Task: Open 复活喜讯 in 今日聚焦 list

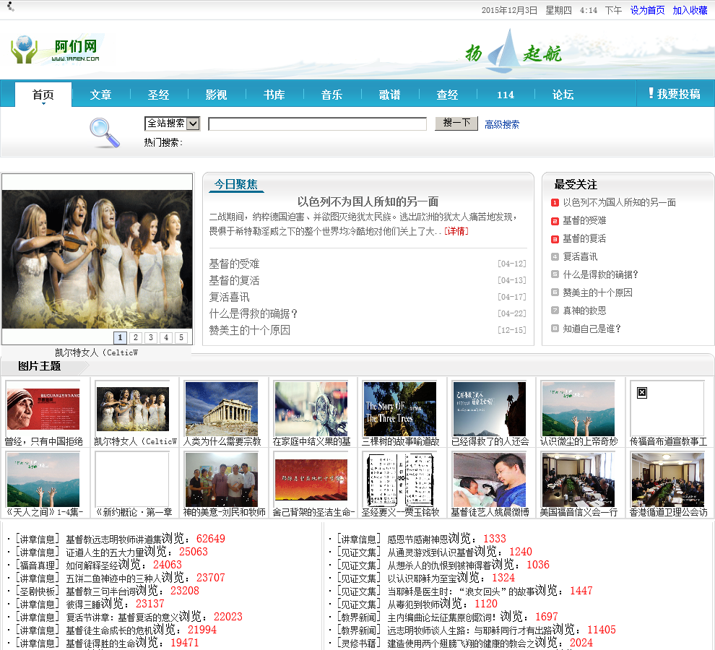Action: coord(229,298)
